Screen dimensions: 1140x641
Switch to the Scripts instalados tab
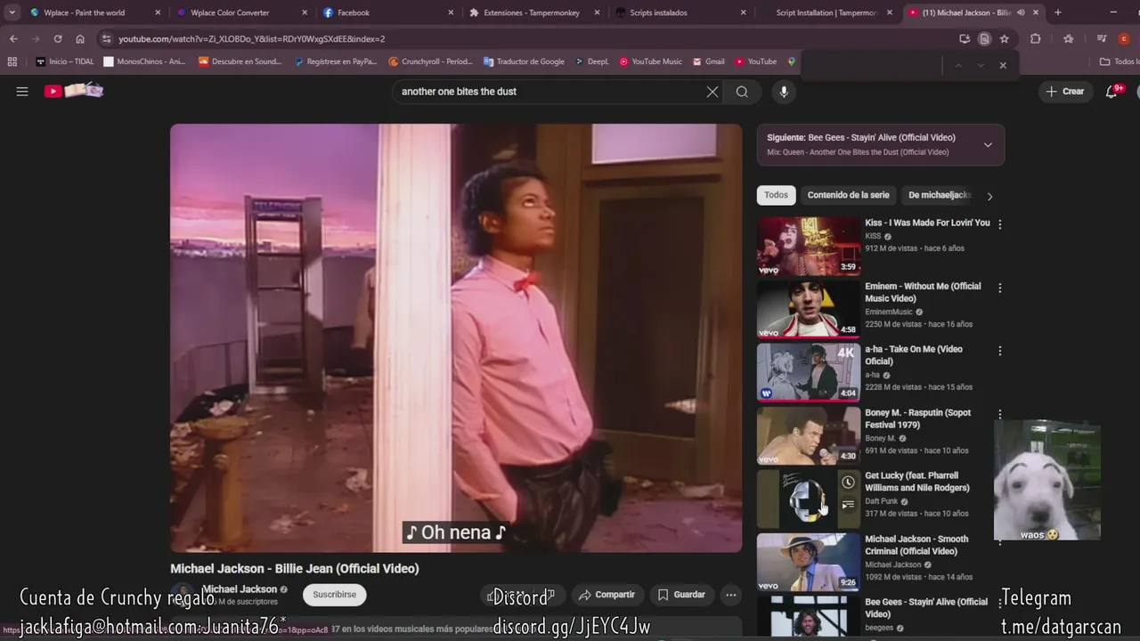point(681,12)
